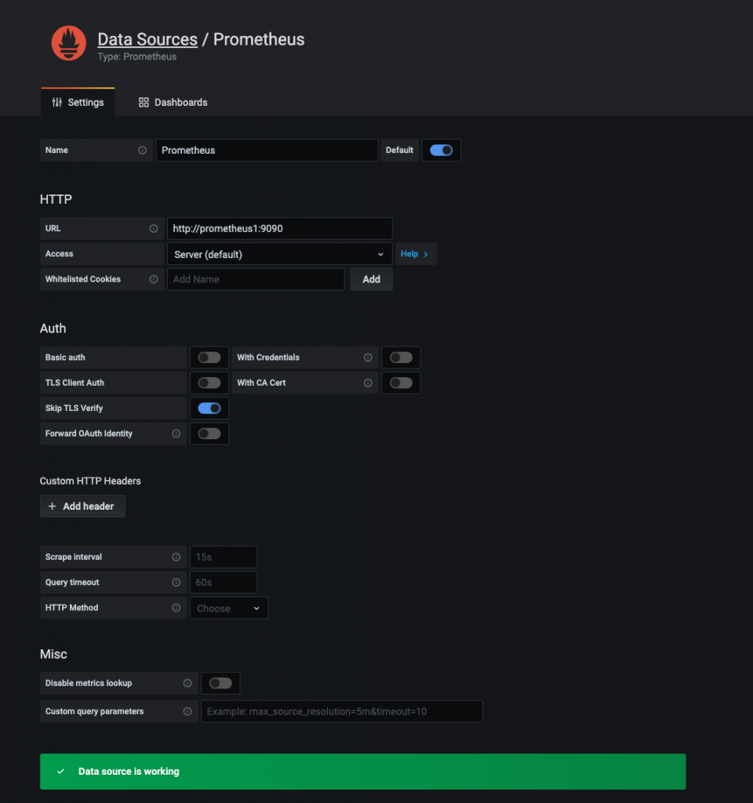Enable With Credentials toggle
Image resolution: width=753 pixels, height=803 pixels.
pyautogui.click(x=401, y=358)
